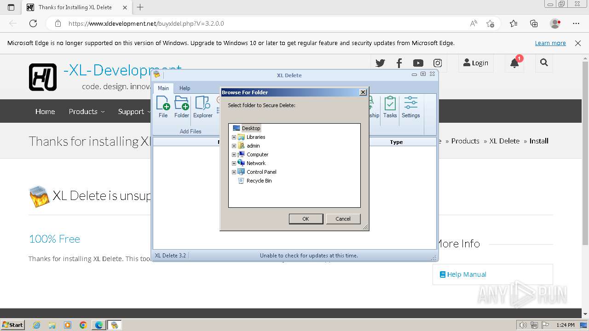Click the Learn more link

pos(550,43)
